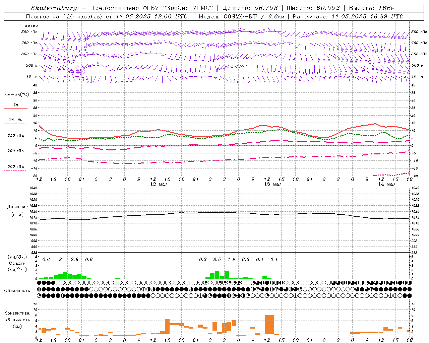Click the 0.5 precipitation total
The image size is (429, 343).
point(246,260)
